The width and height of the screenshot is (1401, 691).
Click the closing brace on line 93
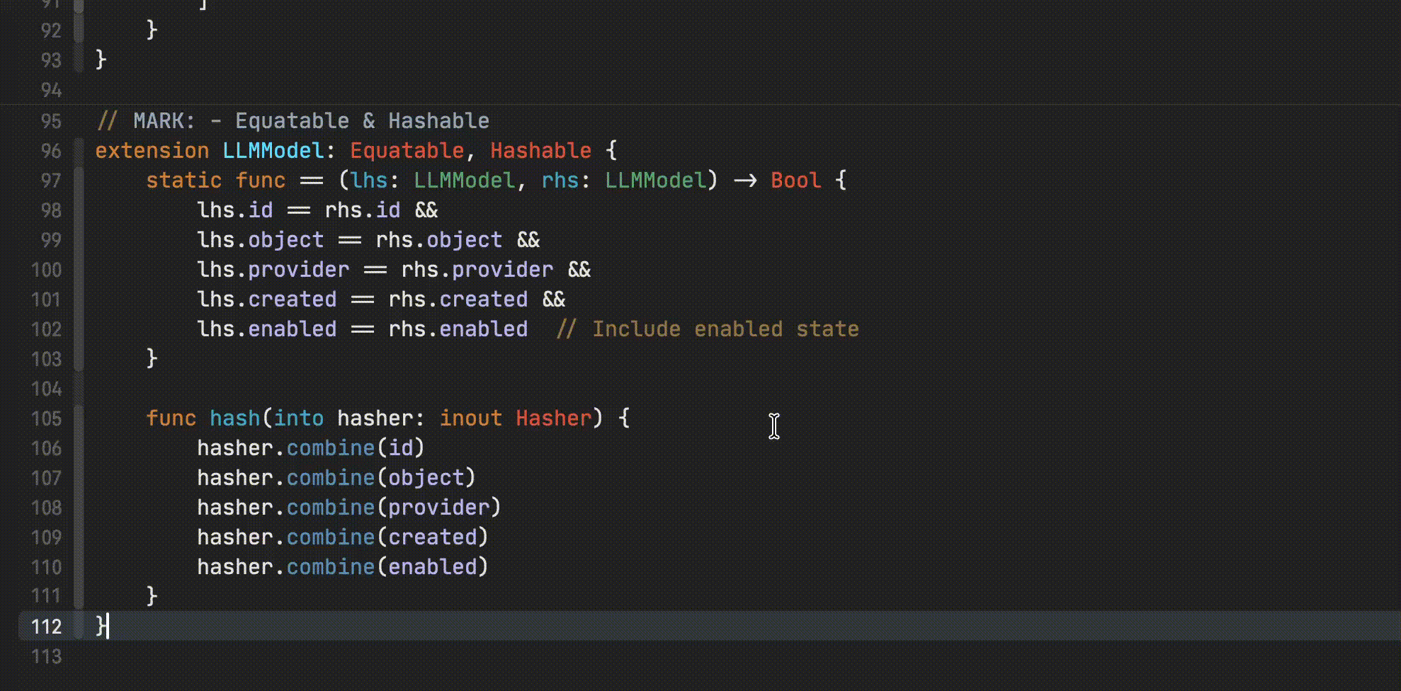pos(101,59)
